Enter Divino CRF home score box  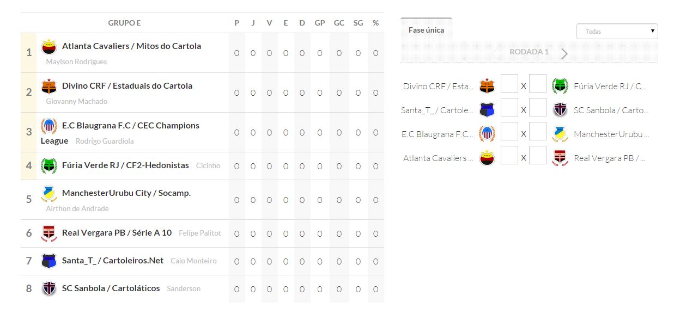[x=509, y=84]
